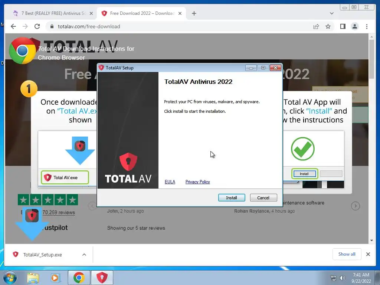This screenshot has width=380, height=285.
Task: Close the TotalAV Setup dialog
Action: (275, 68)
